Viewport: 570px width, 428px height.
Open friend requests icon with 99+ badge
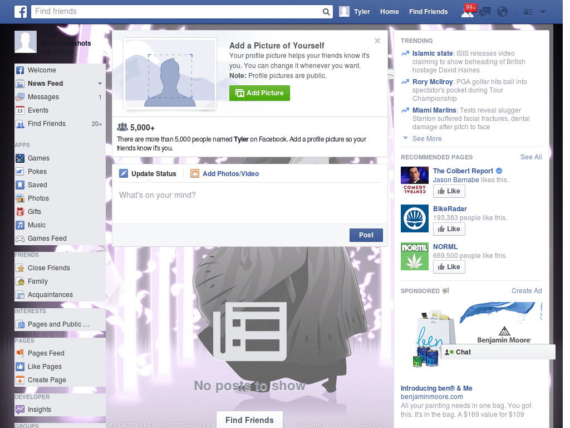click(x=469, y=11)
